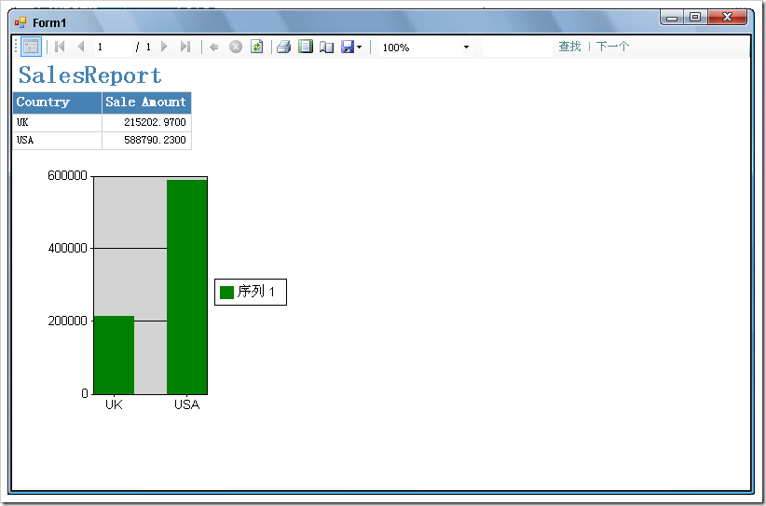
Task: Click the 查找 find link
Action: 569,47
